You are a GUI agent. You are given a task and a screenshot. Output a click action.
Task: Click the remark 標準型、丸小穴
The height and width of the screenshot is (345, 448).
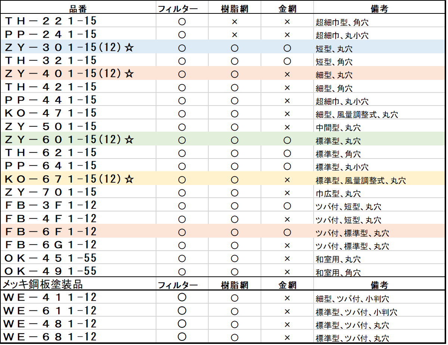pos(342,167)
